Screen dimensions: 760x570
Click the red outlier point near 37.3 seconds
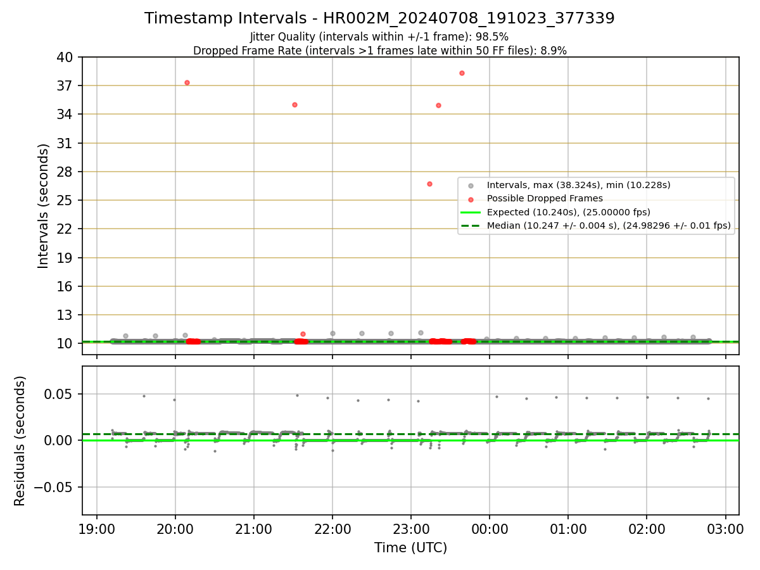pos(187,82)
